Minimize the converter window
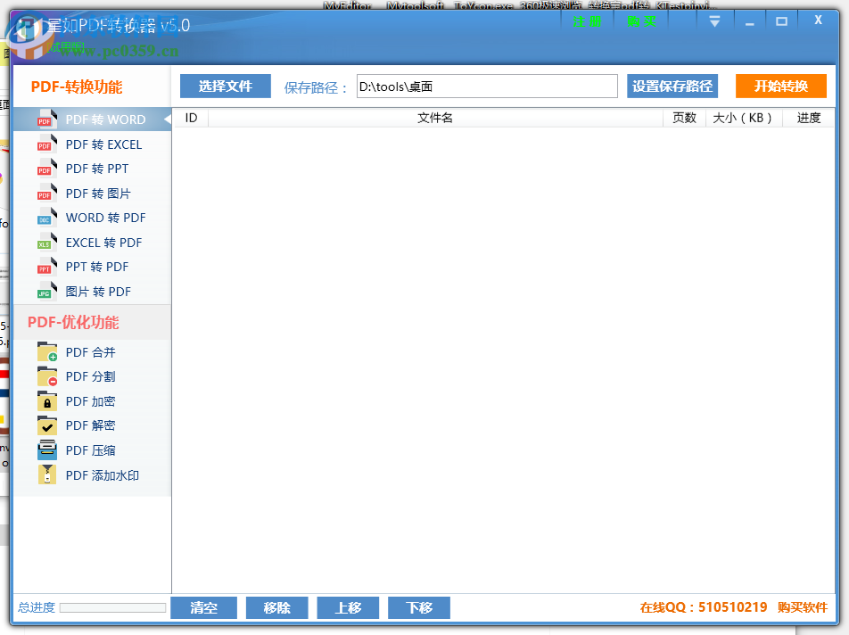The width and height of the screenshot is (849, 635). coord(749,22)
